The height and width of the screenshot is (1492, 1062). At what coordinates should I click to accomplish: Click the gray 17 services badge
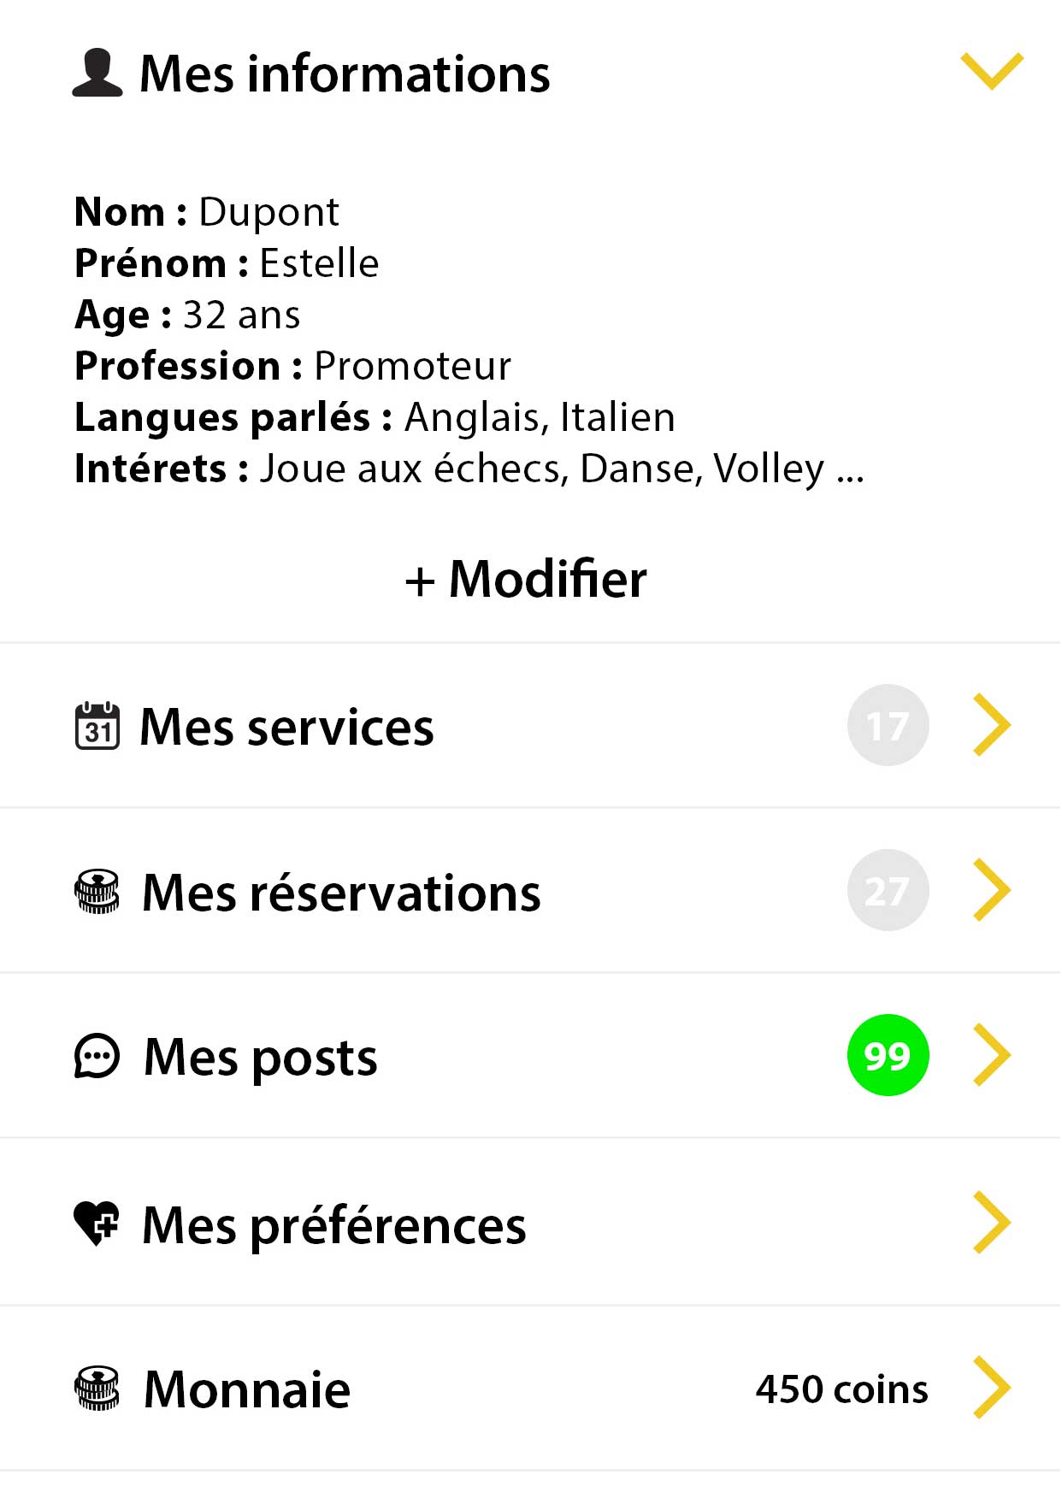[888, 726]
